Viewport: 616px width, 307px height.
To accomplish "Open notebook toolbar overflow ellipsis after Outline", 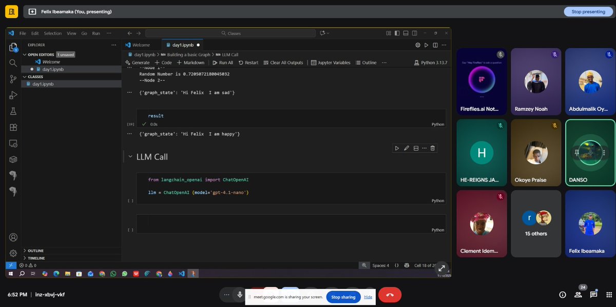I will point(385,63).
